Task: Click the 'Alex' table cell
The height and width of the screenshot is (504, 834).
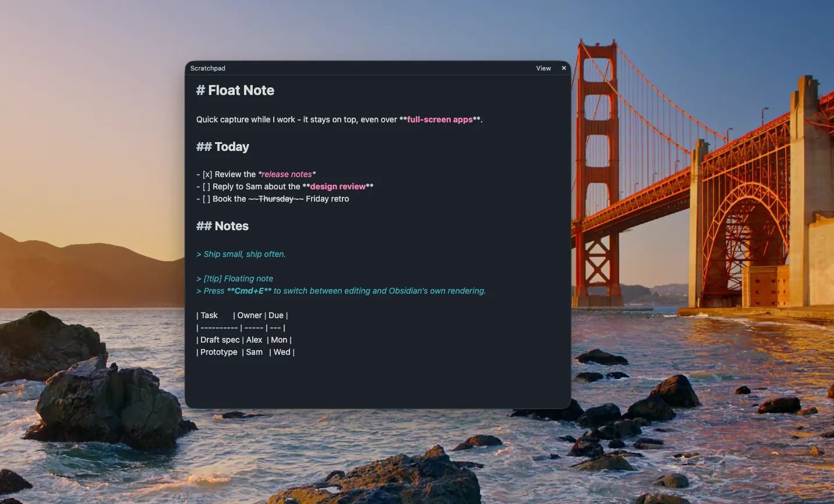Action: coord(255,340)
